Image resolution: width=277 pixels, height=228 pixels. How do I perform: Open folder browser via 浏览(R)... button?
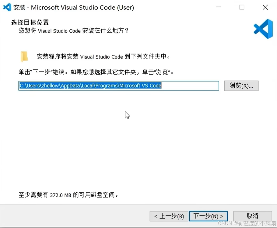pos(241,86)
